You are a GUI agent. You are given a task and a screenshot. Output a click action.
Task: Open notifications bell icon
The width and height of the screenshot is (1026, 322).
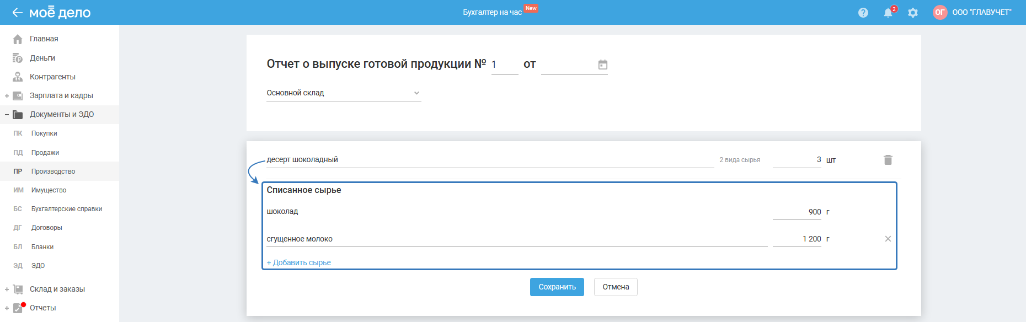888,13
